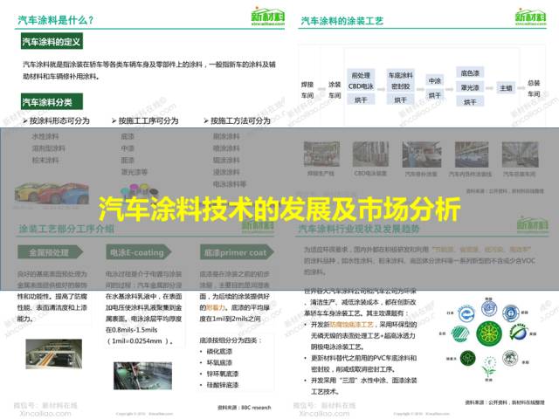Click list item 粉末涂料

(45, 161)
